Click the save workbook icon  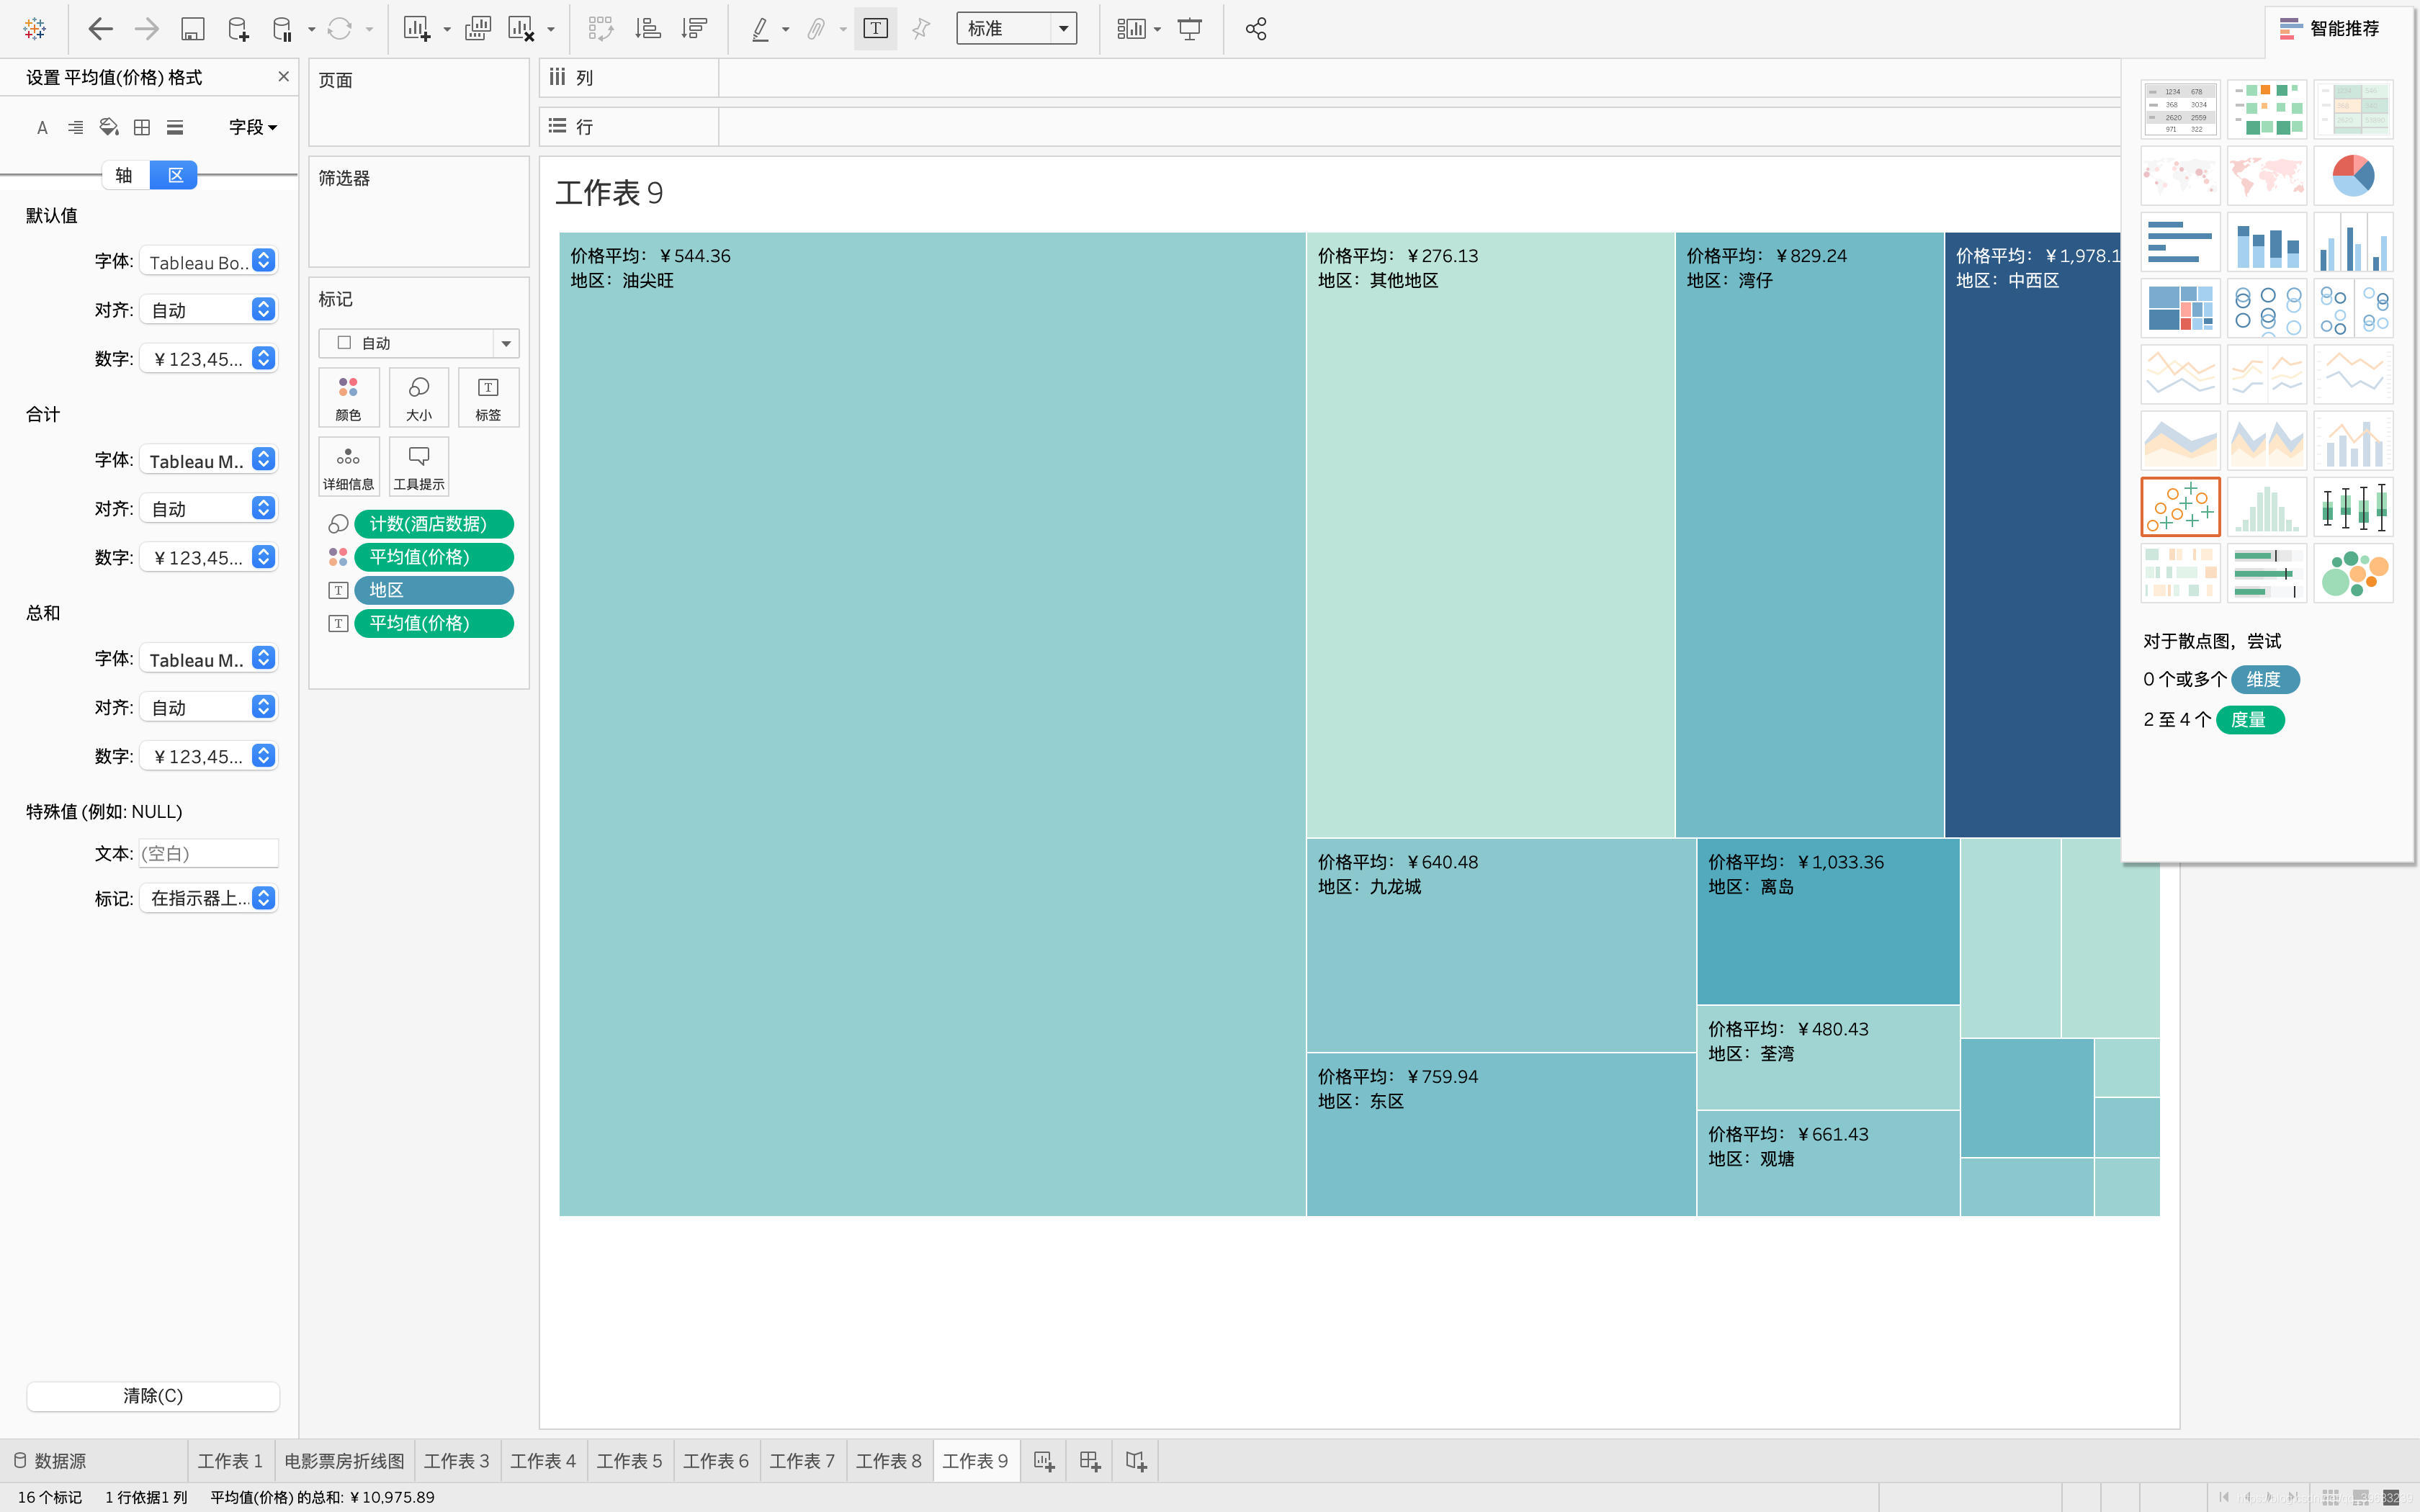(192, 29)
